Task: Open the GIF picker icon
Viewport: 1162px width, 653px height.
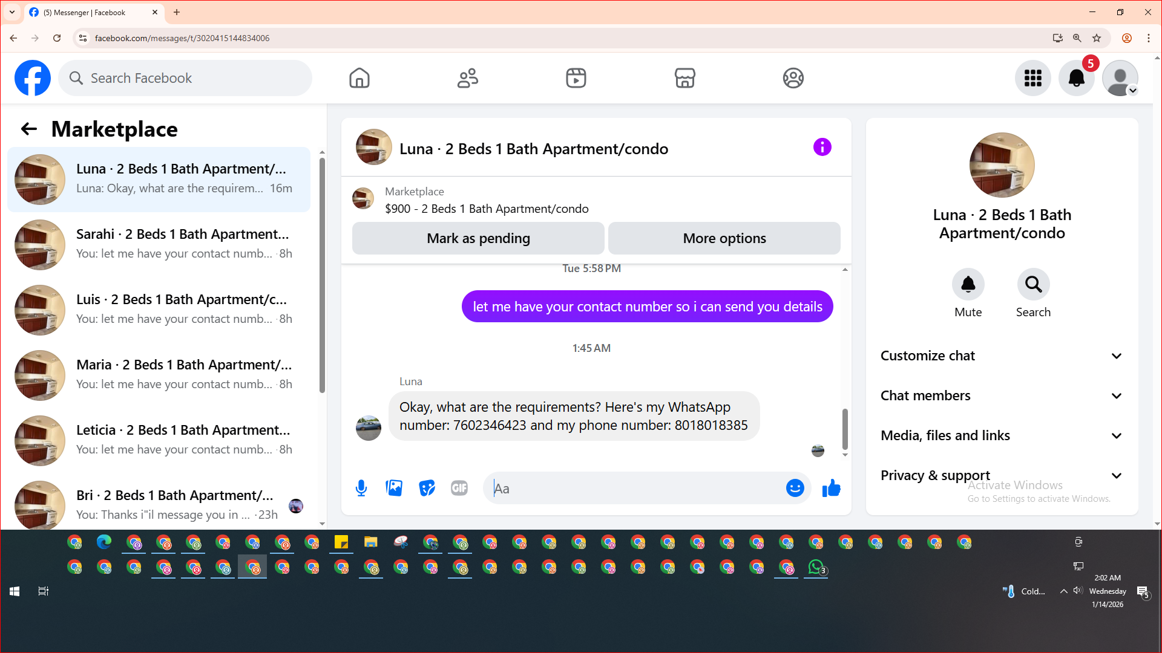Action: pyautogui.click(x=459, y=488)
